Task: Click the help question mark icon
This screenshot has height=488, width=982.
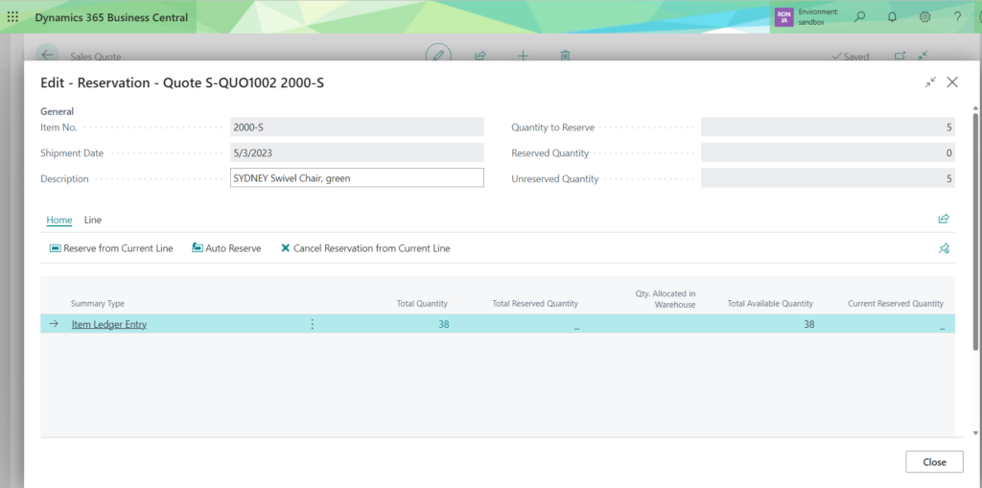Action: click(957, 17)
